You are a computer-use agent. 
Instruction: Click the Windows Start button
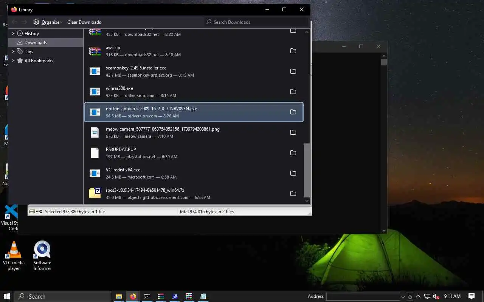tap(7, 296)
